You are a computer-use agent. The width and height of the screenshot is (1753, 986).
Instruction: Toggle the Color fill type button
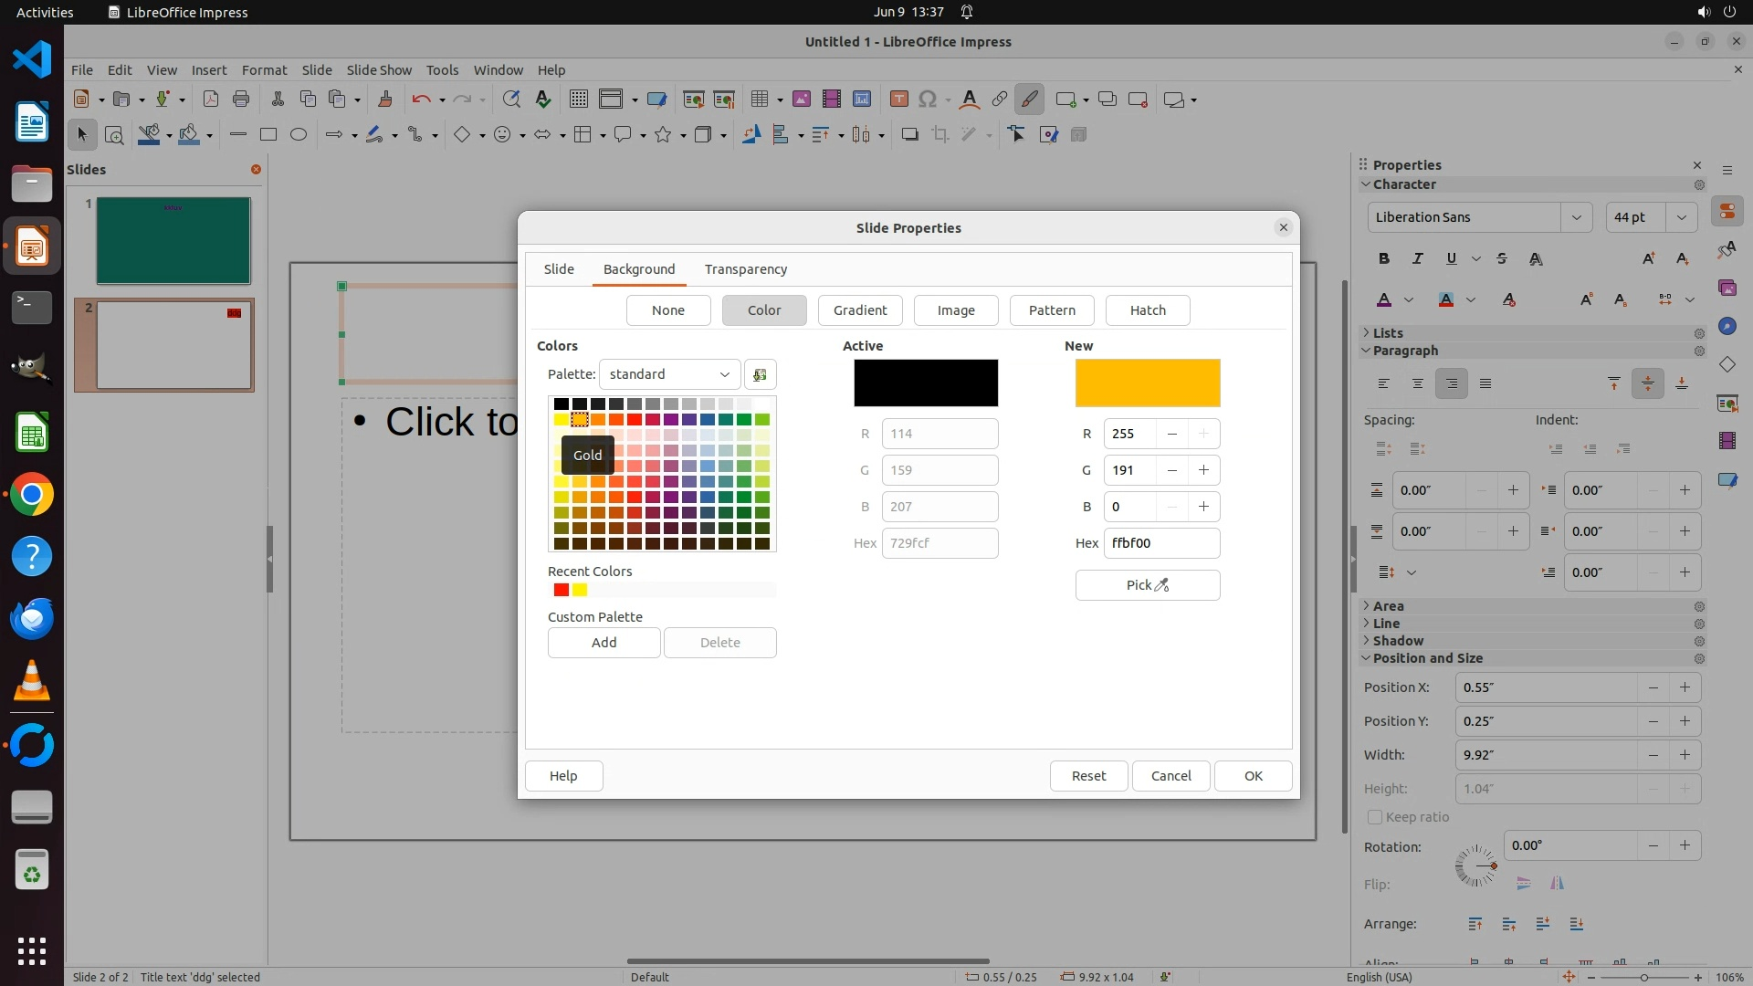(763, 310)
